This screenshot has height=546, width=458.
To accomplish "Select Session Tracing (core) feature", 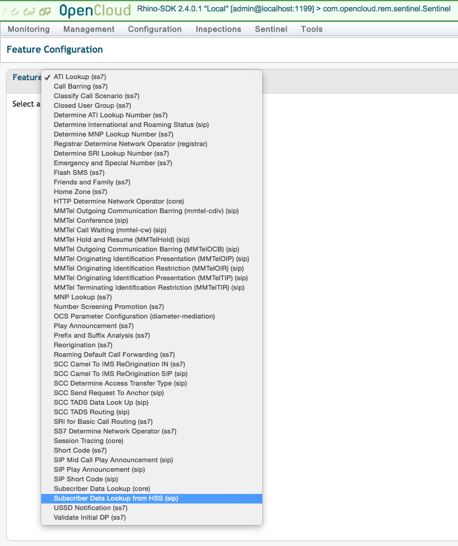I will pyautogui.click(x=89, y=441).
